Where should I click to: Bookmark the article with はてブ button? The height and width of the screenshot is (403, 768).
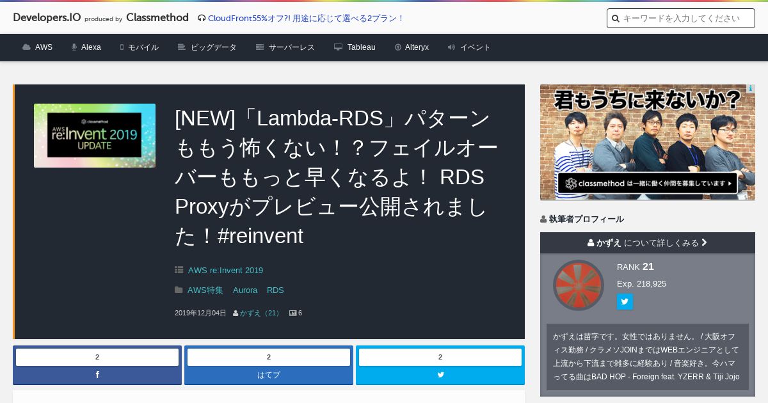269,375
